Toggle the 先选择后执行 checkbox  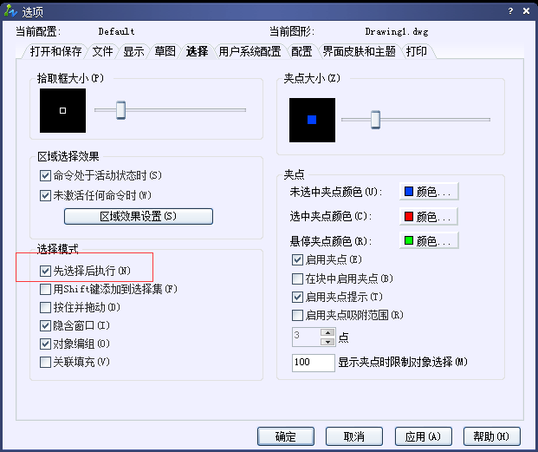(46, 272)
